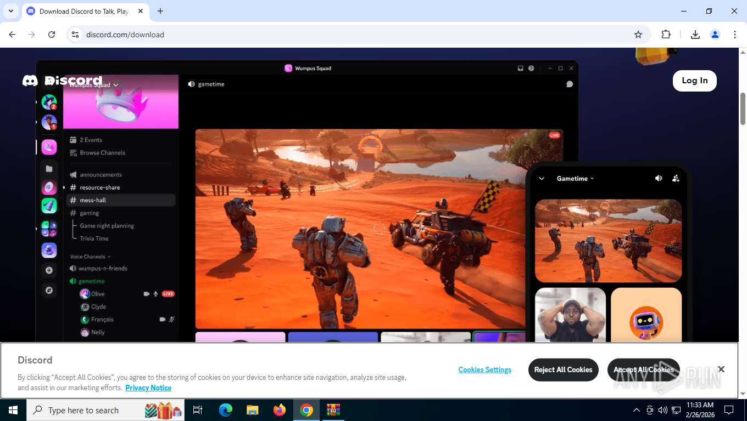Open the notification center icon
747x421 pixels.
[729, 410]
